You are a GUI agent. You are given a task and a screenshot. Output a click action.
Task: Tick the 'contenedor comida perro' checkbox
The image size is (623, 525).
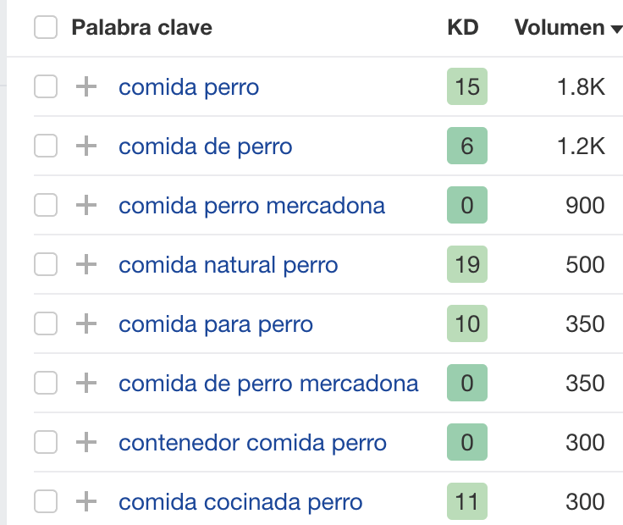coord(46,442)
